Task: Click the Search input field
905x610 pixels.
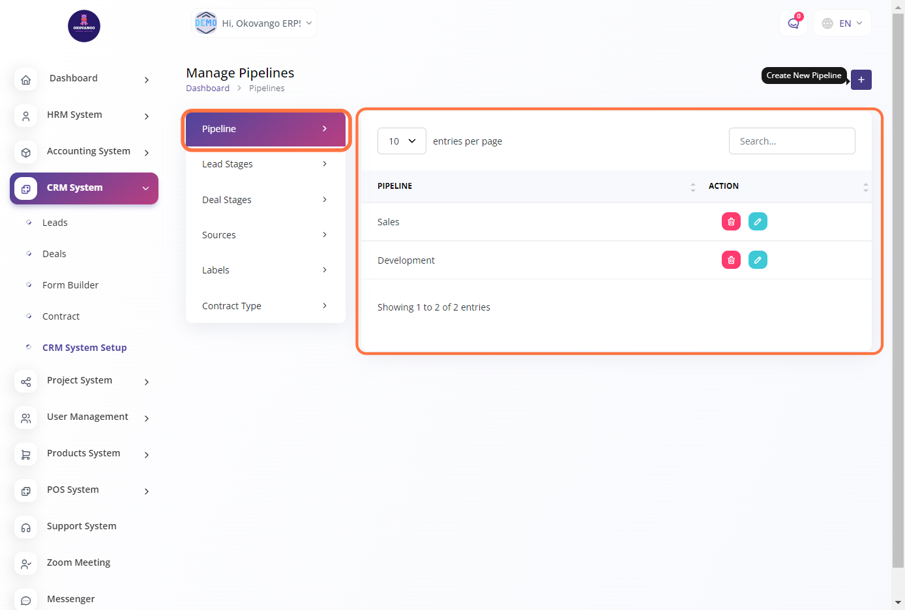Action: (x=792, y=141)
